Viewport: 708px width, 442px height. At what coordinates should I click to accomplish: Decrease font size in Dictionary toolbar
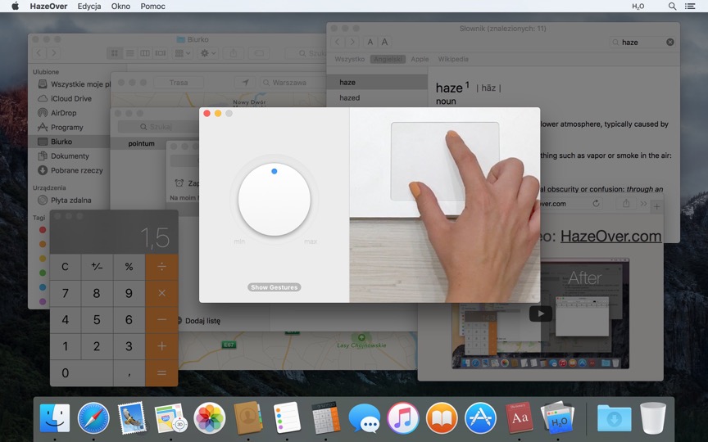(370, 42)
